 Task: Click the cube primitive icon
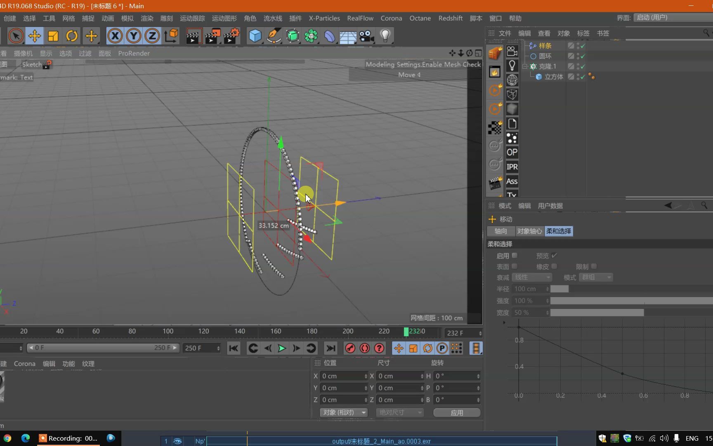(x=255, y=36)
